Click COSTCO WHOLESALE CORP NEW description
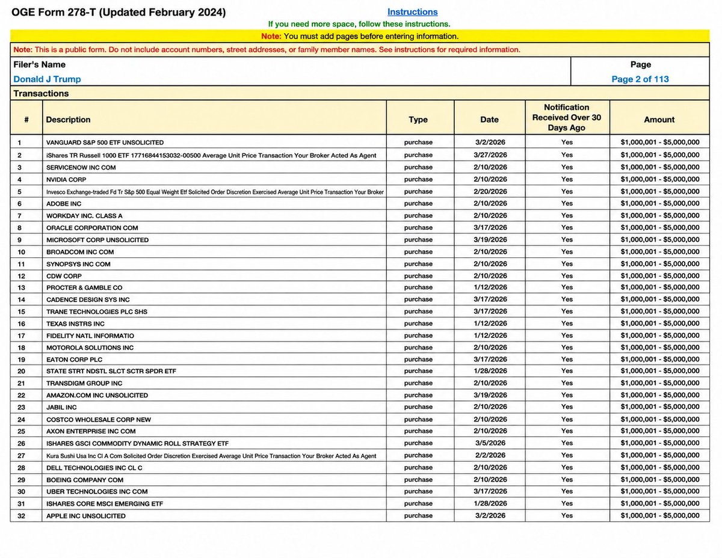The height and width of the screenshot is (558, 722). tap(99, 419)
